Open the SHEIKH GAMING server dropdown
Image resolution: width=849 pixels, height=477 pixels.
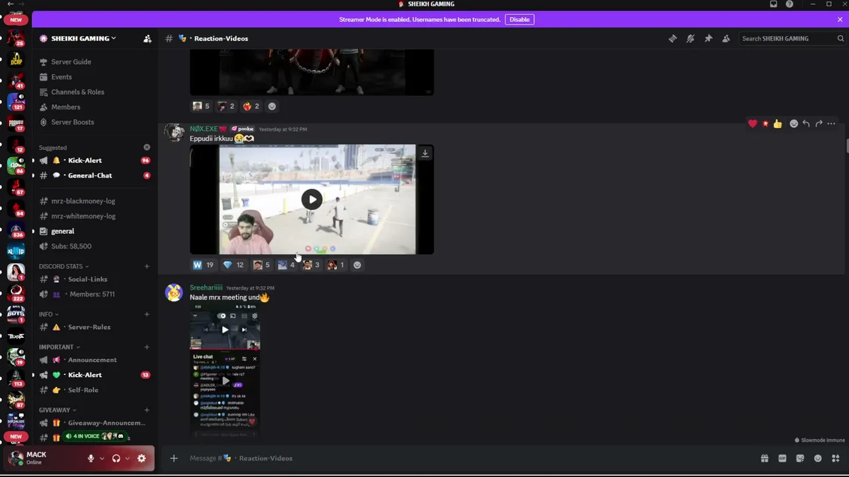pos(83,38)
